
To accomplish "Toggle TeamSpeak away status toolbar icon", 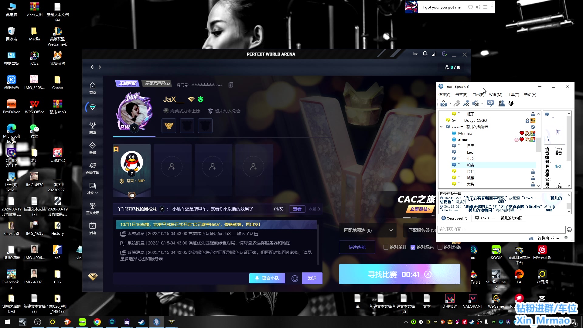I will point(490,103).
